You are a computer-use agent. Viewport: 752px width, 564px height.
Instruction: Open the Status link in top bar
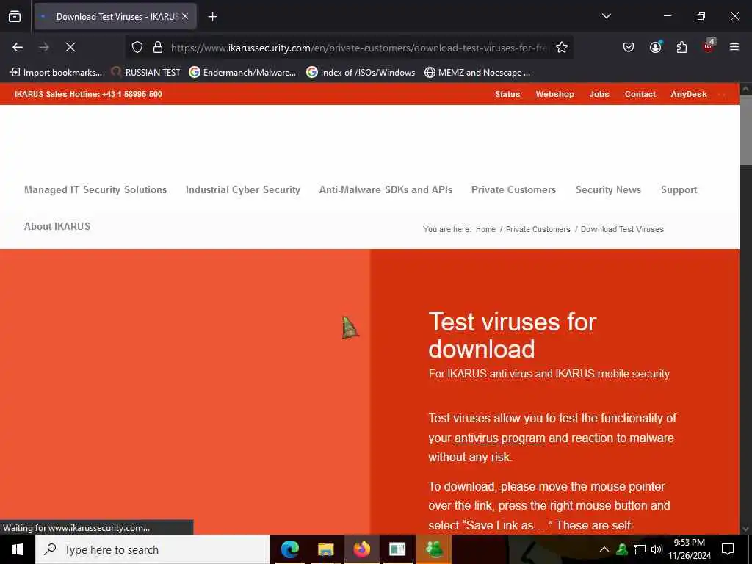click(x=507, y=94)
